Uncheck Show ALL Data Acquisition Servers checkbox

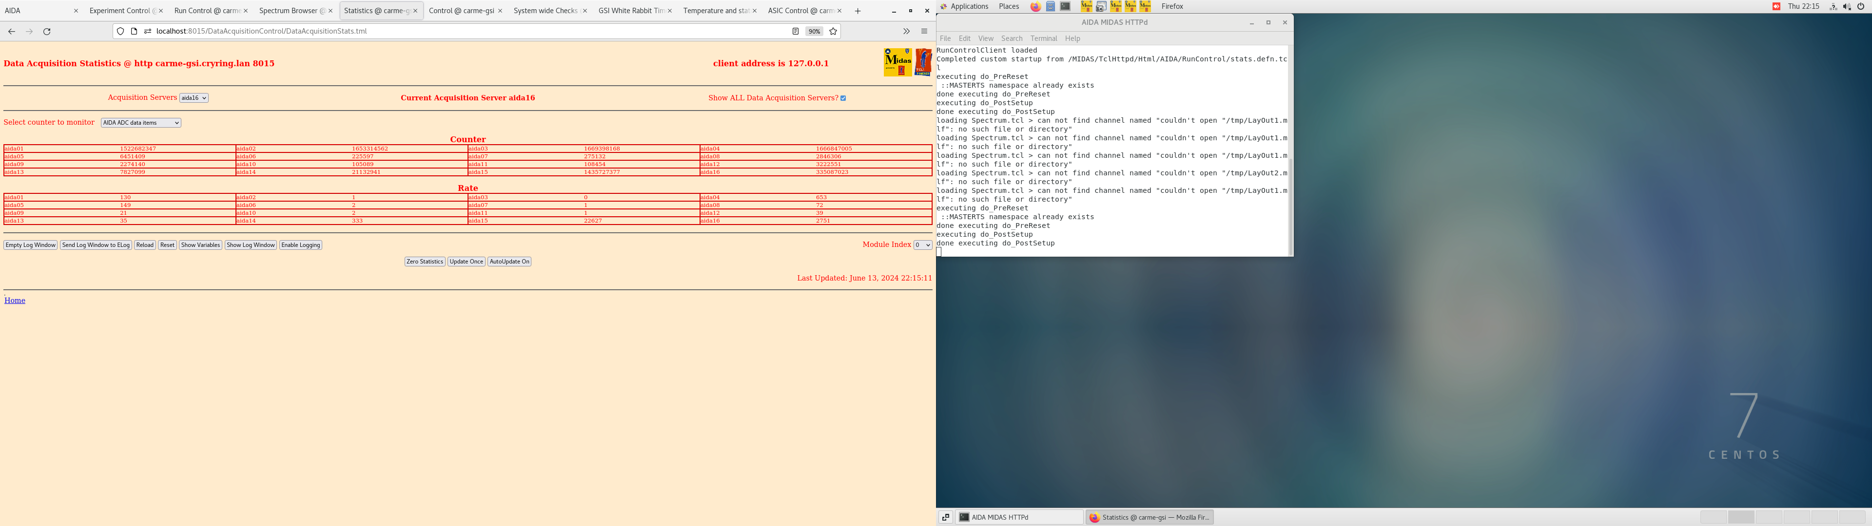point(843,98)
